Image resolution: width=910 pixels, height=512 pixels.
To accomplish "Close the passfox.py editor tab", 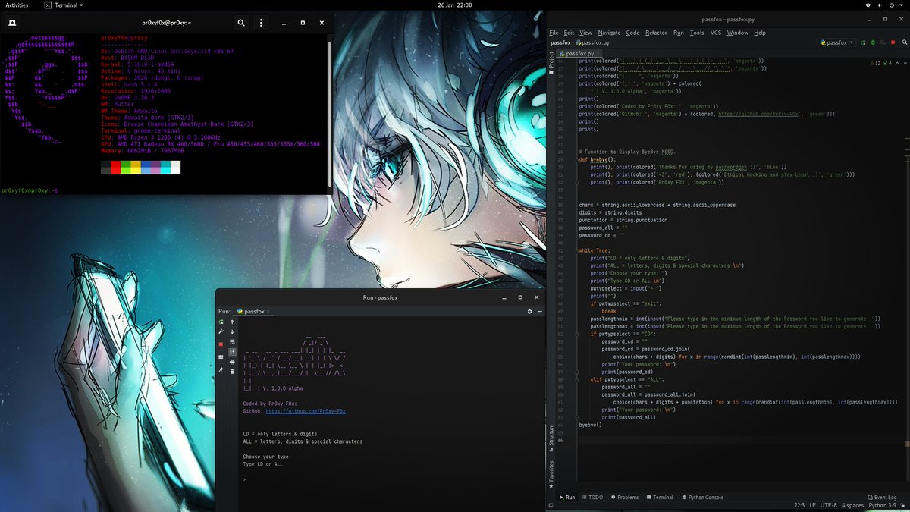I will point(599,54).
